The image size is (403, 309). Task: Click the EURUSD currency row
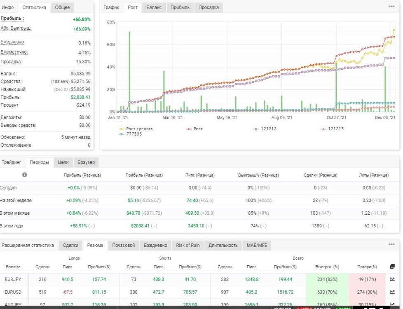pos(200,292)
